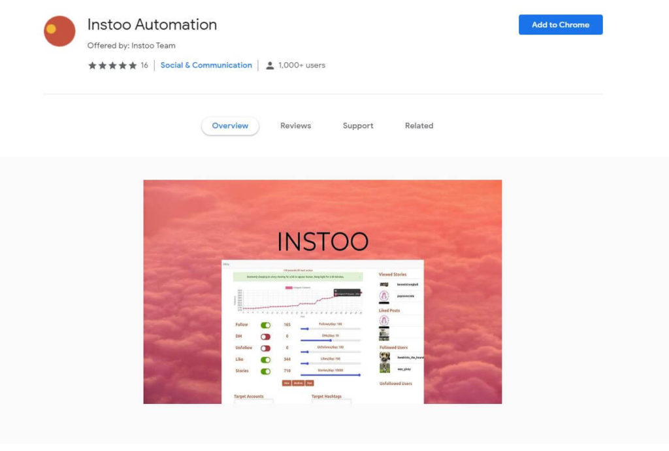Click the Viewed Stories heading in the preview

pos(393,275)
